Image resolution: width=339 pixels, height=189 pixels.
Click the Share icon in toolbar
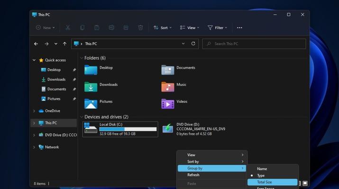coord(126,27)
